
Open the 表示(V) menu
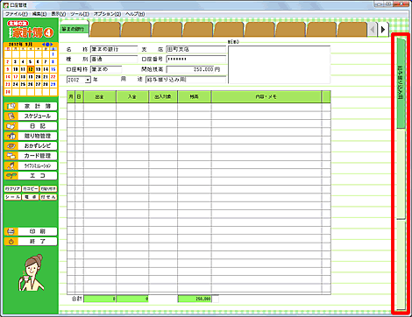click(x=59, y=14)
